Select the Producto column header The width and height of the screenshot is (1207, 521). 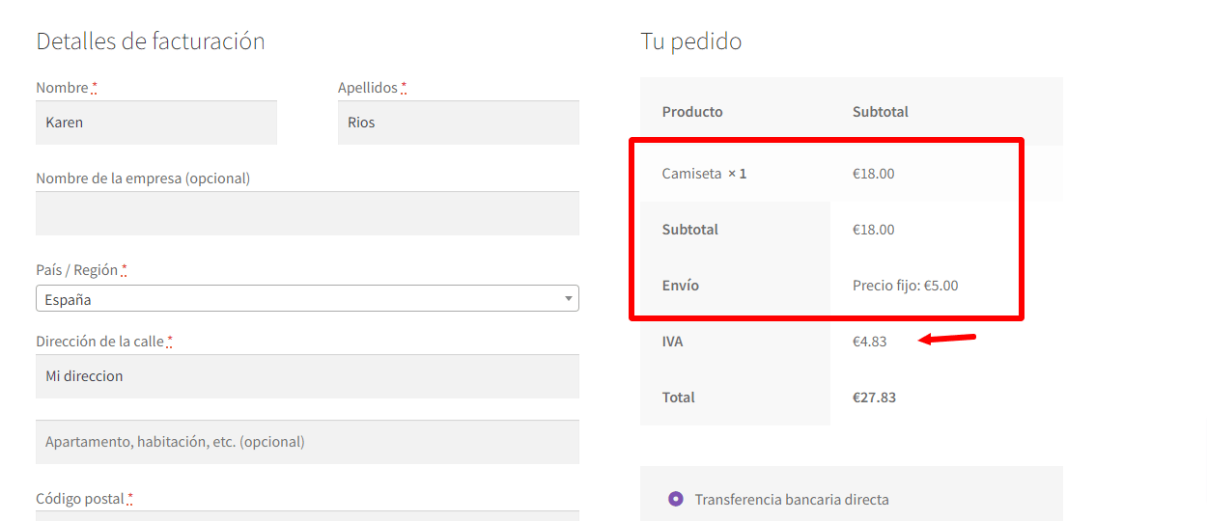[x=692, y=112]
